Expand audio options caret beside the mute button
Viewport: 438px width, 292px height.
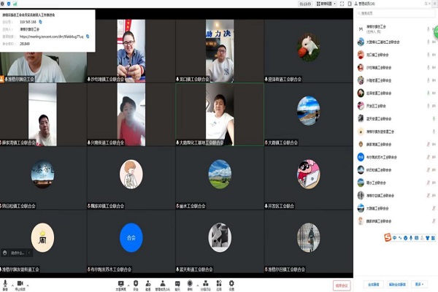pos(12,285)
